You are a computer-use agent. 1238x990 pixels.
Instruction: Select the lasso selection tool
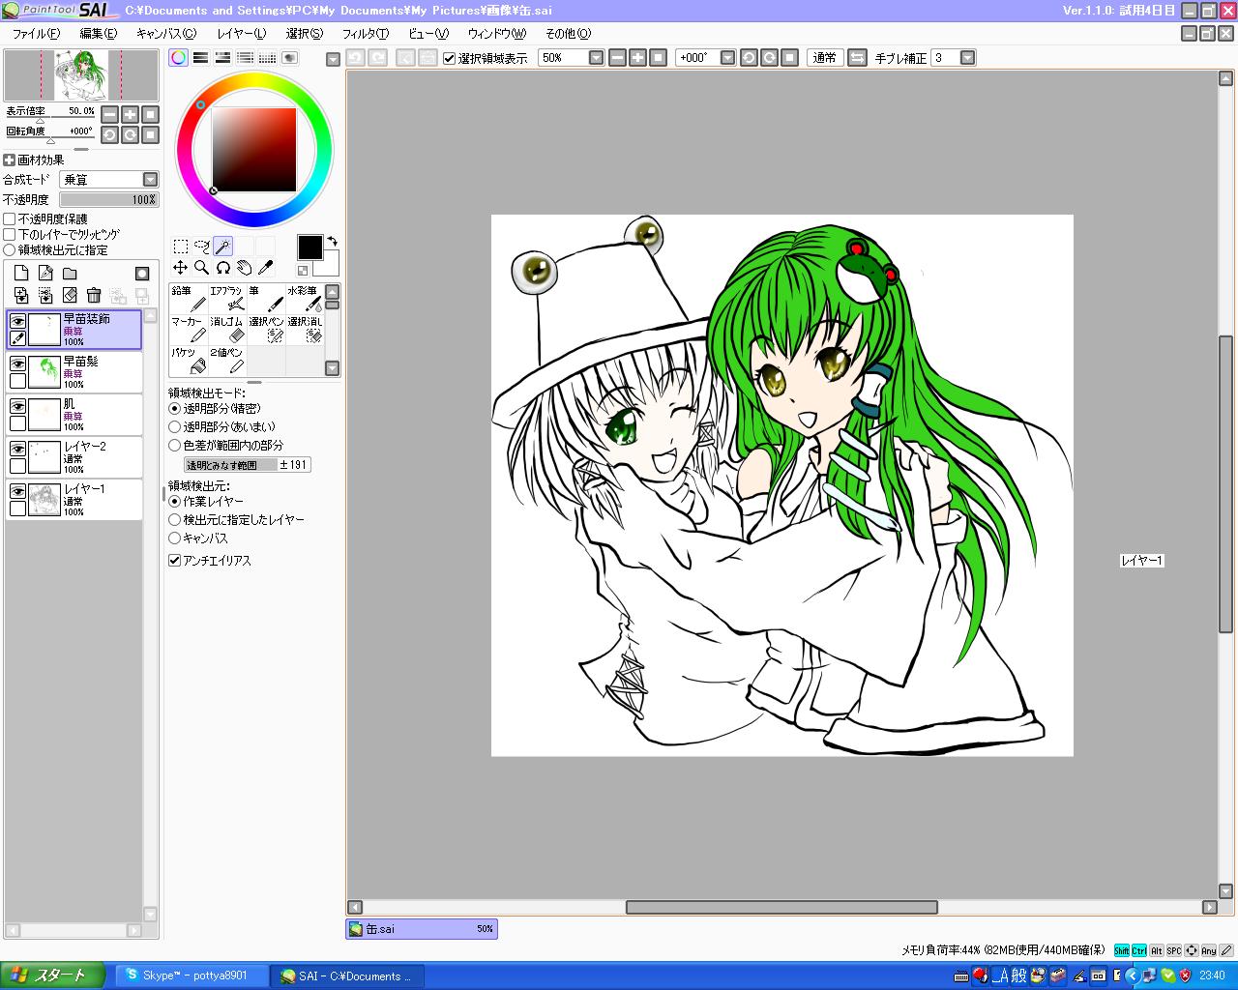point(202,246)
